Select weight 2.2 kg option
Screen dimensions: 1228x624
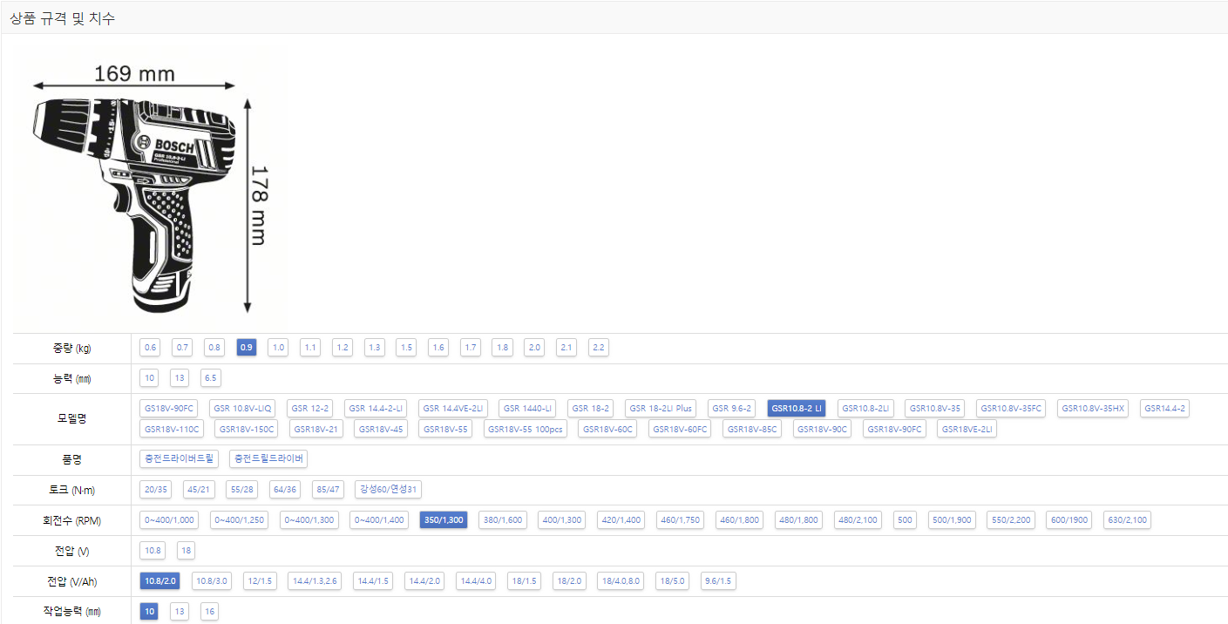(x=598, y=348)
